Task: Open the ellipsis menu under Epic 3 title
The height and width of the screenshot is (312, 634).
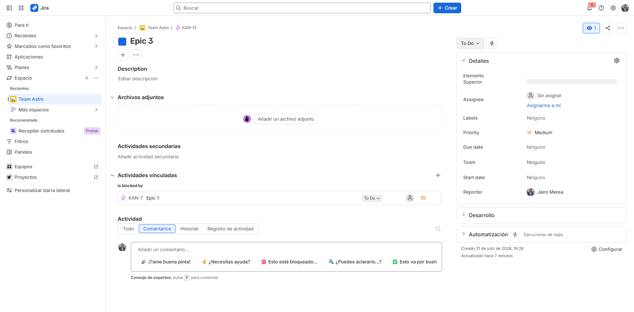Action: (x=136, y=55)
